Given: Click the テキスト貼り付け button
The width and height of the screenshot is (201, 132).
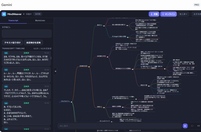Looking at the screenshot, I should [x=12, y=42].
